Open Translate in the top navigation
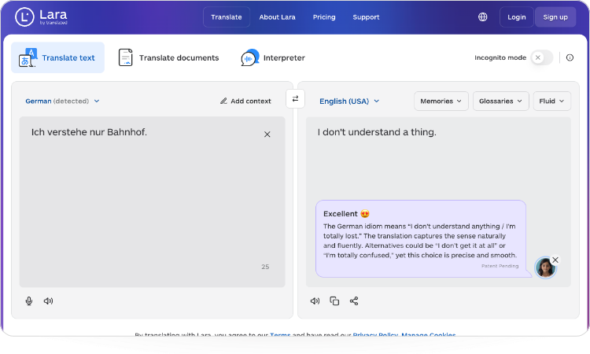 (227, 17)
